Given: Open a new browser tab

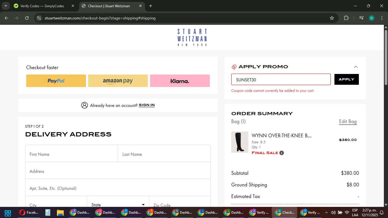Looking at the screenshot, I should 151,6.
